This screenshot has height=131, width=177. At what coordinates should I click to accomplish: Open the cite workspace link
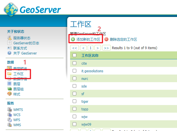pos(84,64)
